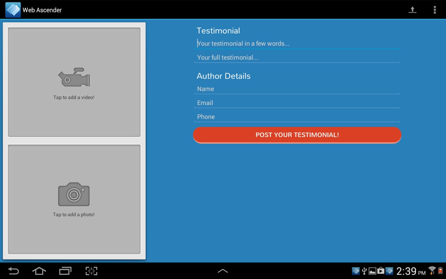
Task: Tap the Play Store notification icon
Action: (381, 271)
